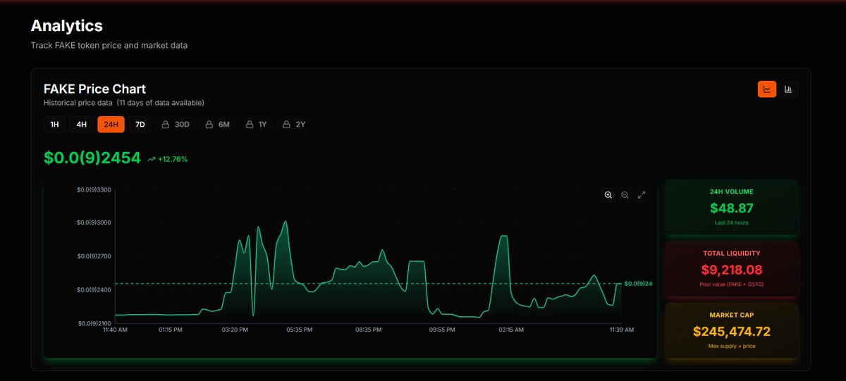
Task: Click the 11:40 AM x-axis label
Action: [115, 330]
